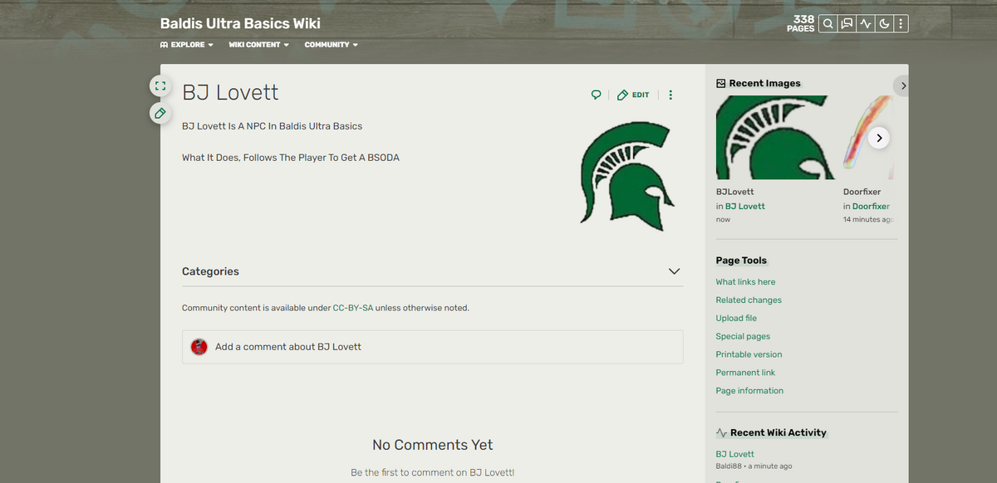Viewport: 997px width, 483px height.
Task: Open recent wiki activity icon in header
Action: coord(866,24)
